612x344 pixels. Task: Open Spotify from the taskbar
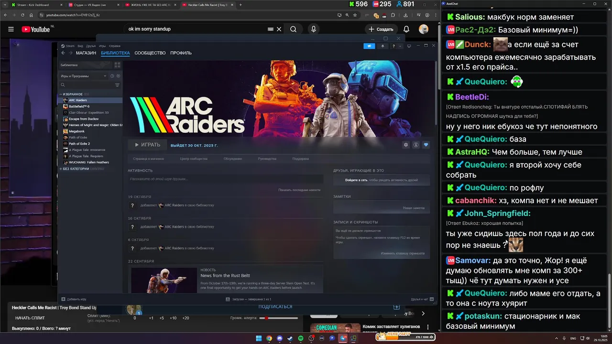click(301, 338)
